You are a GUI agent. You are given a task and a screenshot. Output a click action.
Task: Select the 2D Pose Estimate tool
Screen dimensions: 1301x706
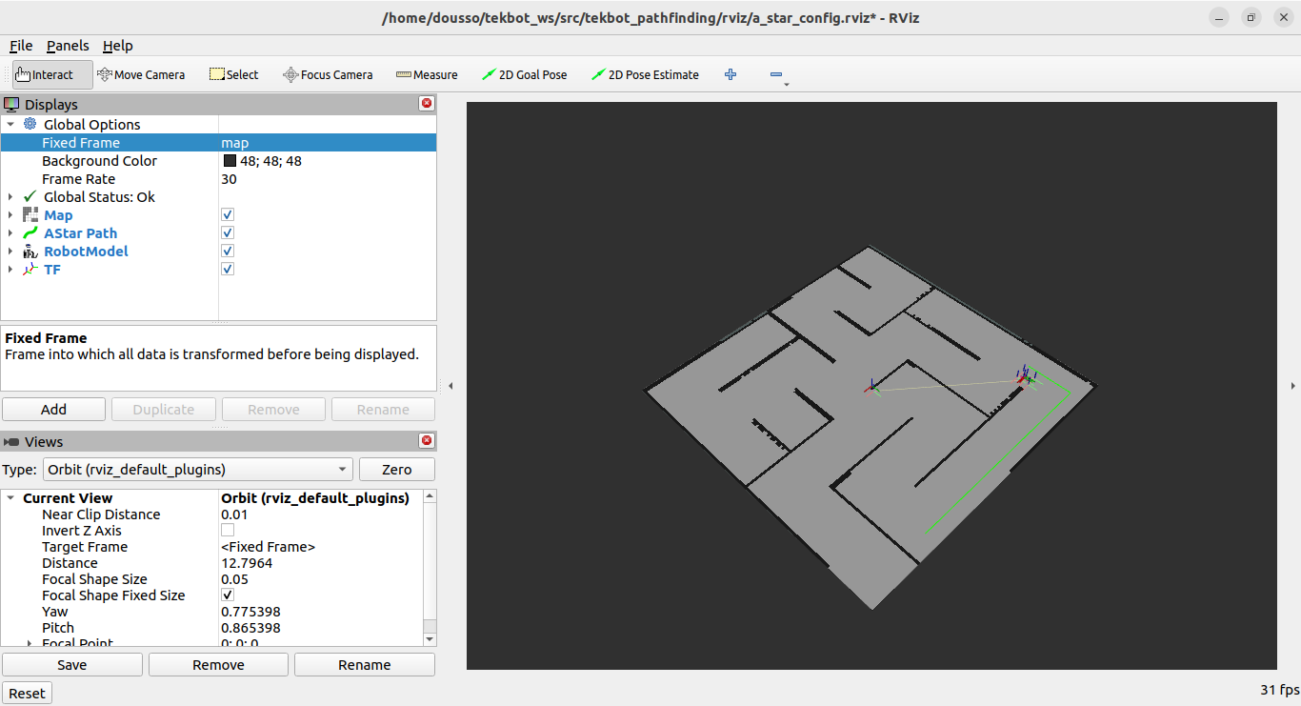tap(645, 74)
